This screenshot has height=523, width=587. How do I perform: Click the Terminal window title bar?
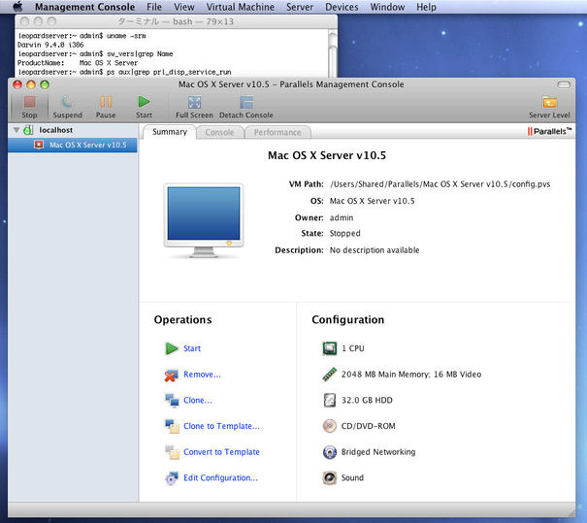[x=176, y=21]
